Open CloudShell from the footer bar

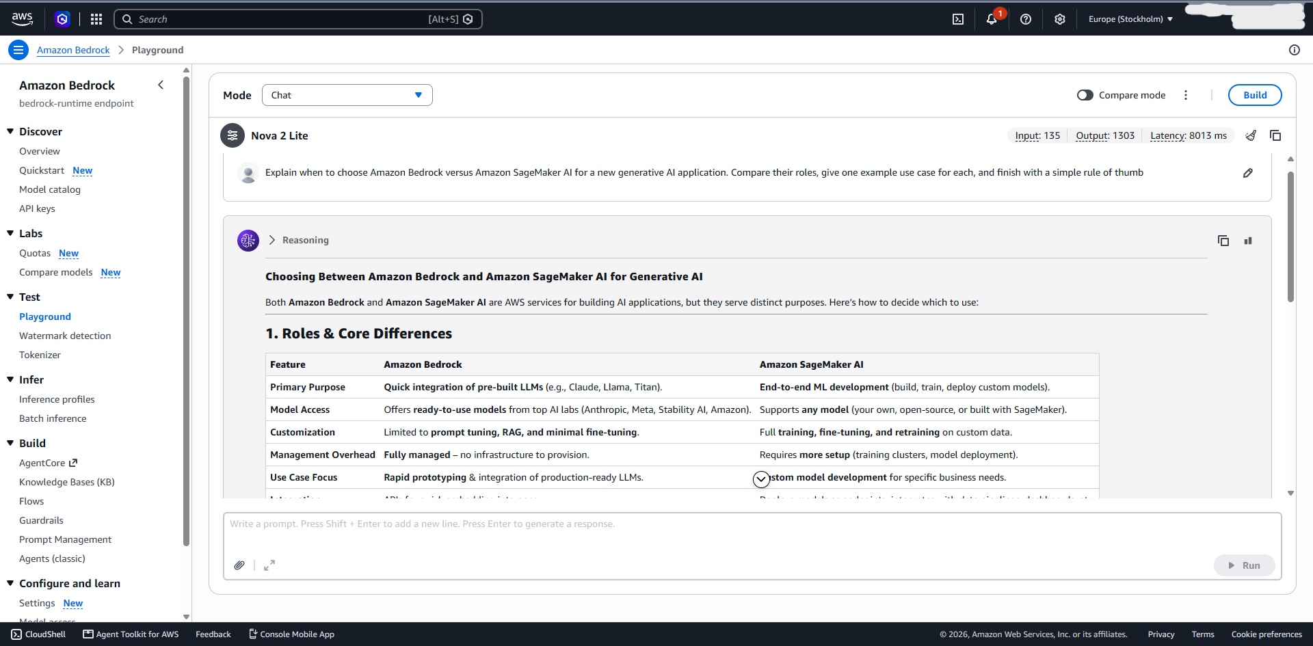38,634
